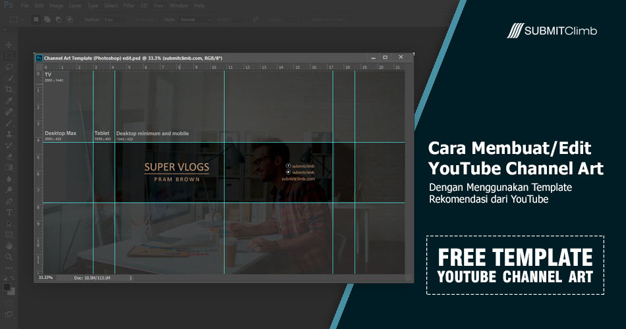Image resolution: width=626 pixels, height=329 pixels.
Task: Open the File menu
Action: (x=25, y=5)
